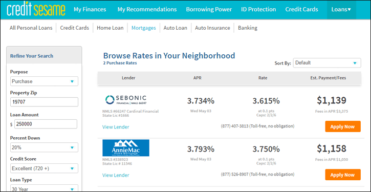The width and height of the screenshot is (371, 192).
Task: Open the Purpose dropdown showing Purchase
Action: tap(44, 81)
